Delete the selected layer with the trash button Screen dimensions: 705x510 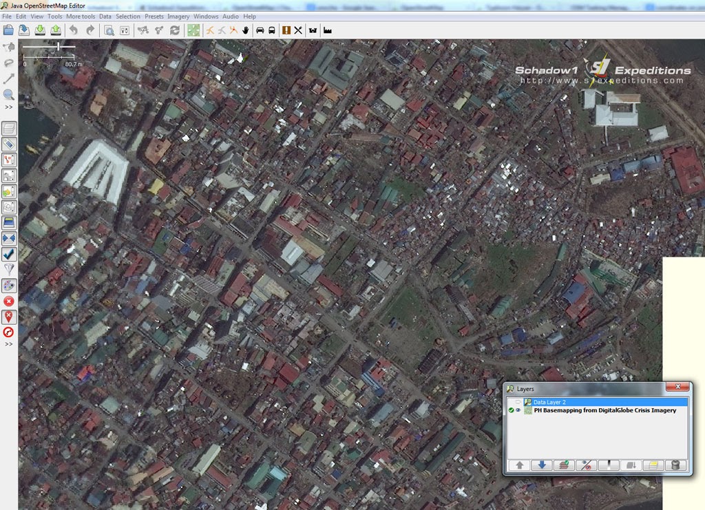pos(674,465)
